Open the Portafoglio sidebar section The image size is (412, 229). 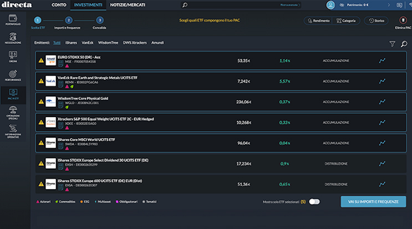[13, 20]
